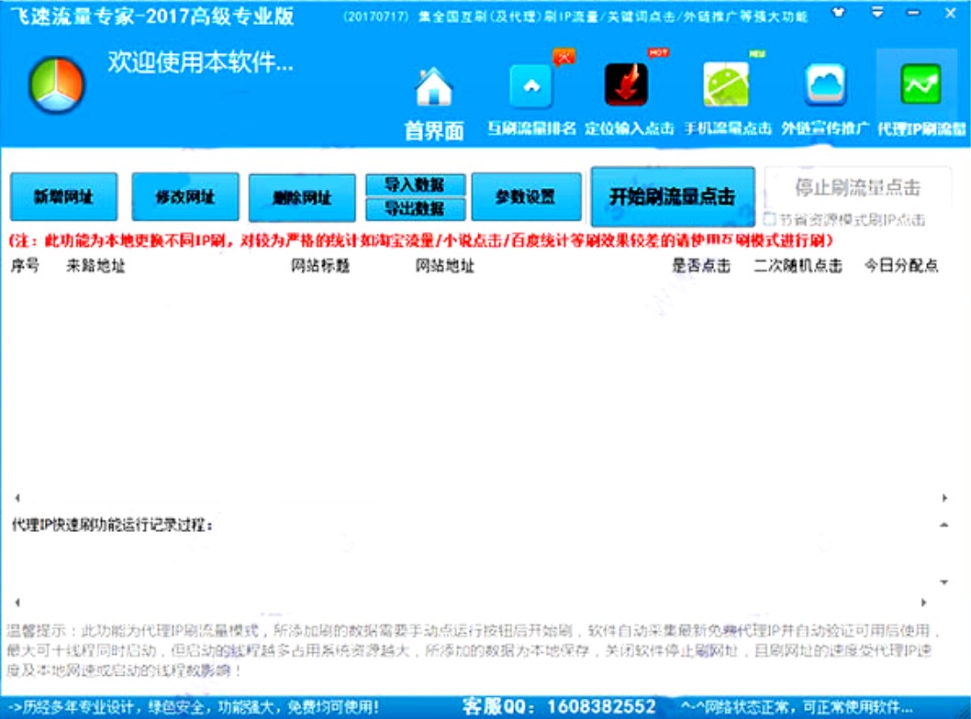Select the 代理IP刷流量 chart icon

(x=921, y=84)
